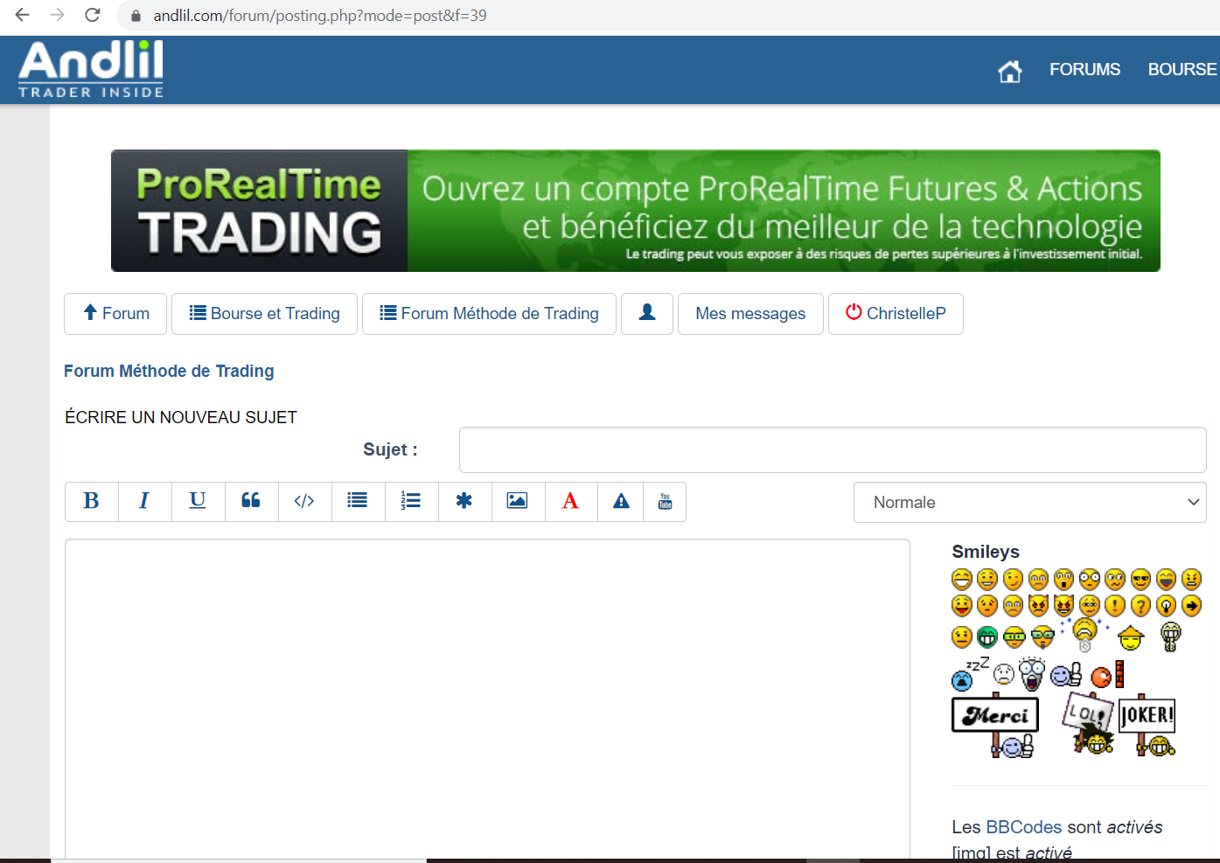This screenshot has height=863, width=1220.
Task: Open the BBCodes link
Action: [1024, 827]
